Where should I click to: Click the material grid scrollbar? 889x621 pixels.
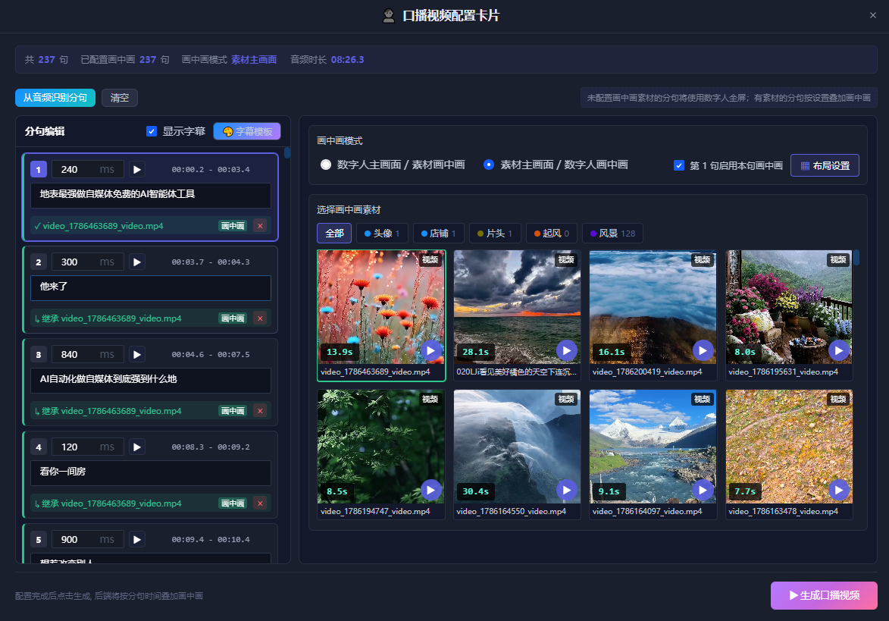tap(856, 258)
